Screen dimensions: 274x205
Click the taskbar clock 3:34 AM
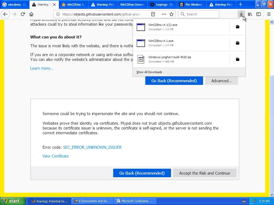point(264,201)
